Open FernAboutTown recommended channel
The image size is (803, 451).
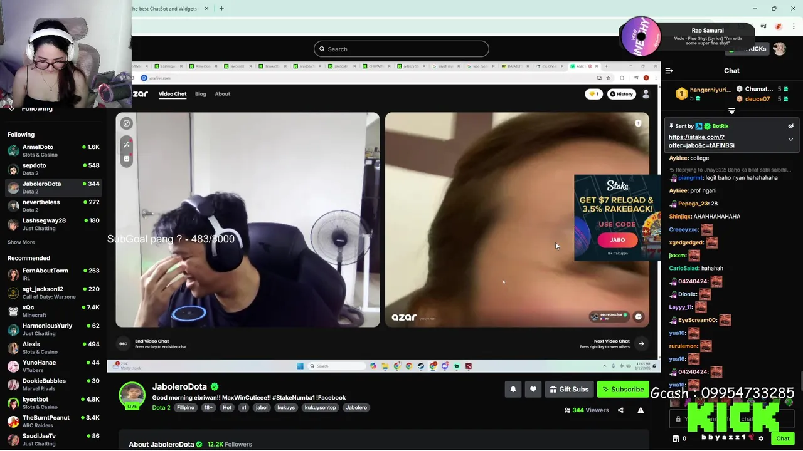[53, 274]
